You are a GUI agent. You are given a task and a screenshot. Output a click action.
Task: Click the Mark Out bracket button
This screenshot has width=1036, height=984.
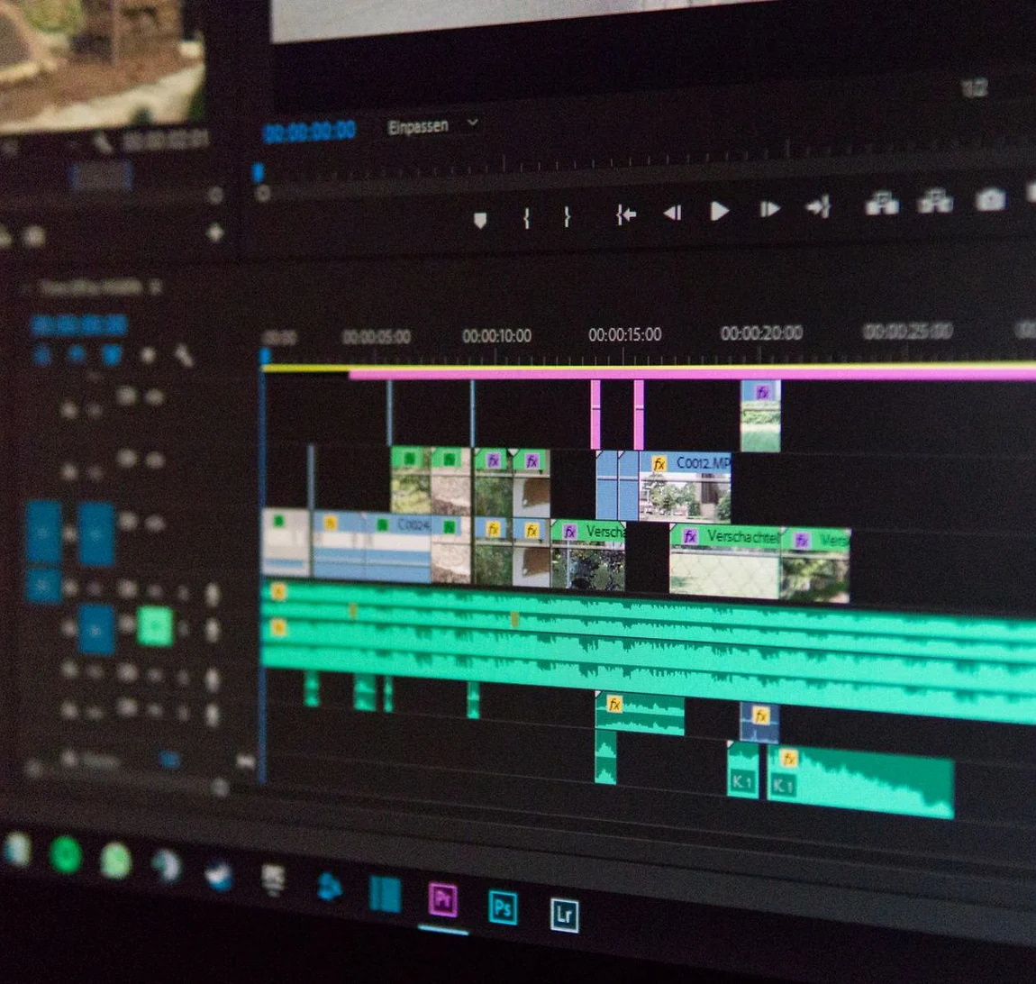point(567,216)
